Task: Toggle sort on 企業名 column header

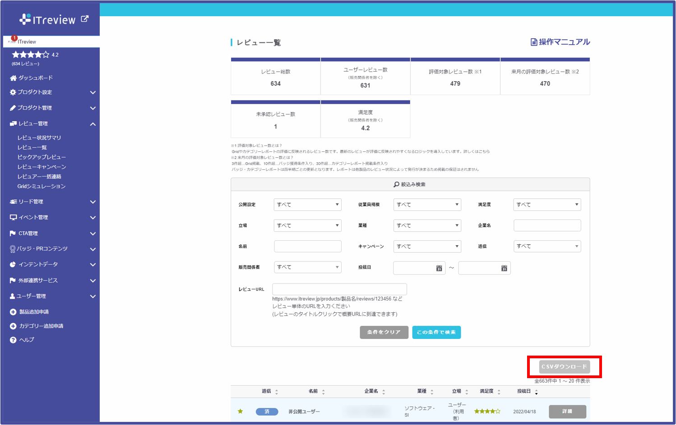Action: [384, 392]
